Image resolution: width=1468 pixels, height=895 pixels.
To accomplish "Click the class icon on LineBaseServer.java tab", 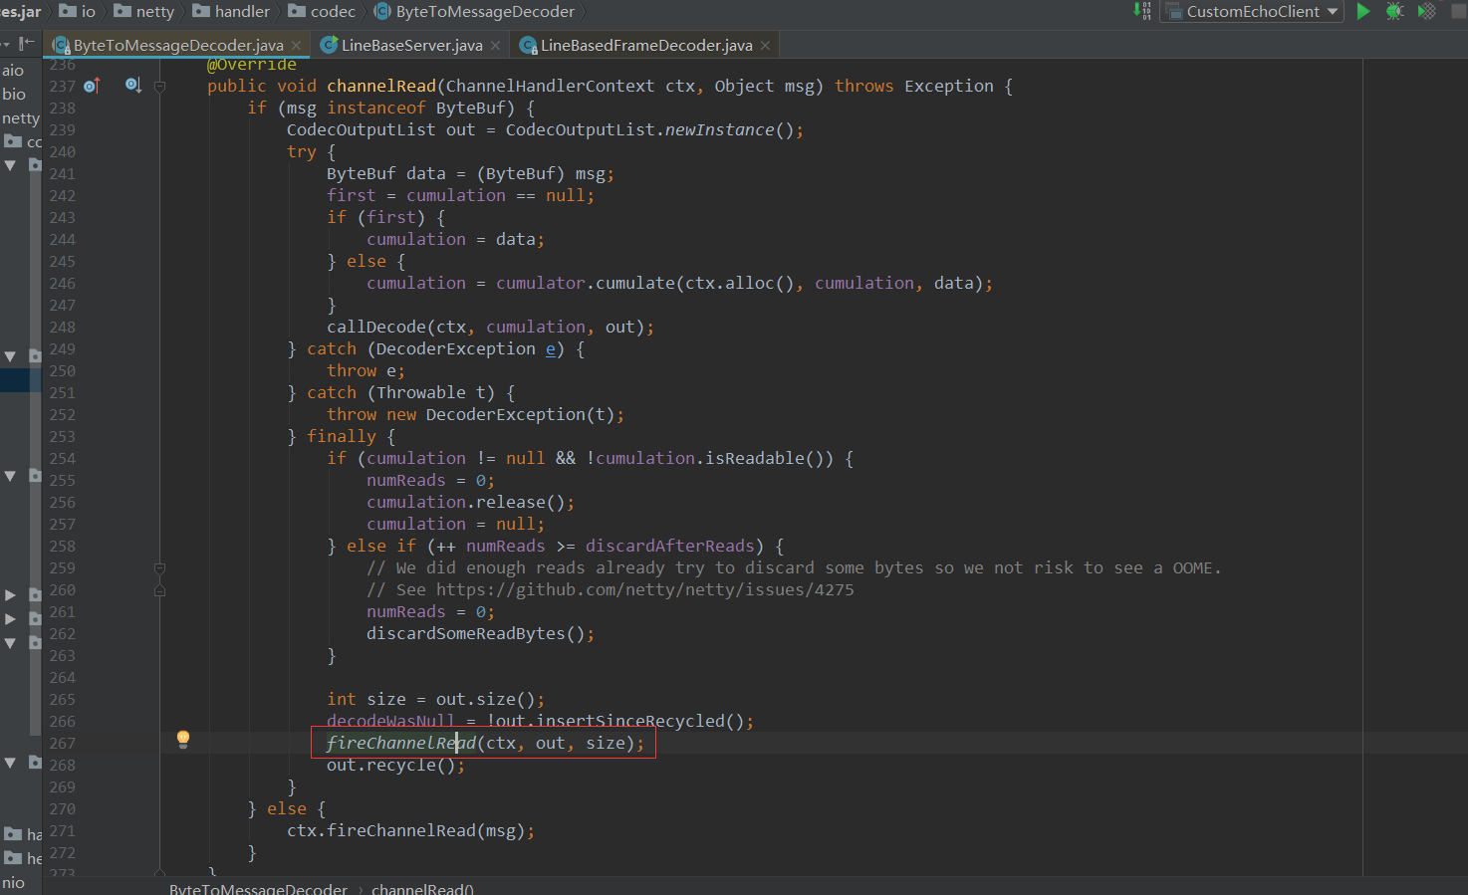I will (x=328, y=45).
